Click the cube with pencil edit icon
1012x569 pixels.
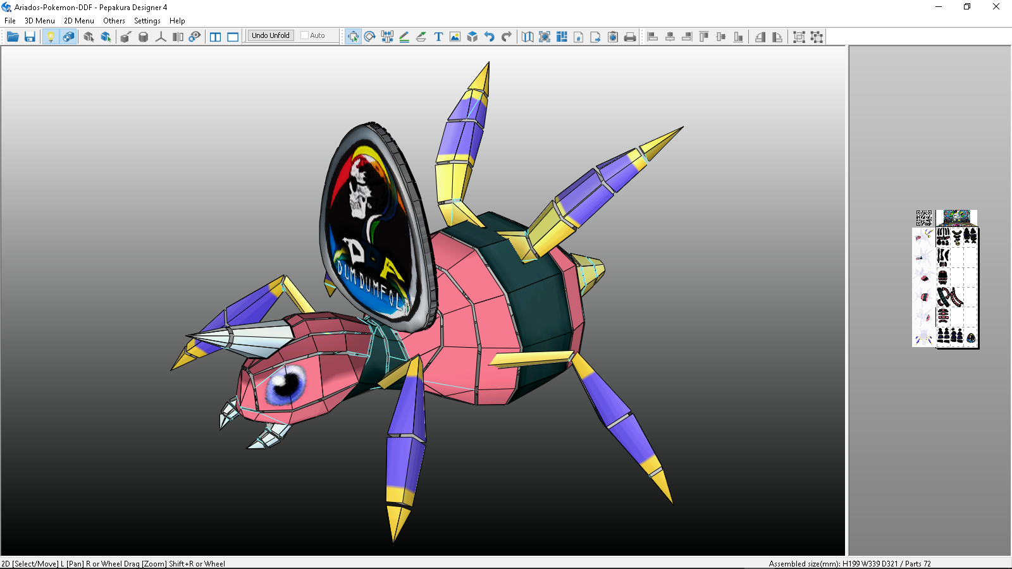click(126, 37)
